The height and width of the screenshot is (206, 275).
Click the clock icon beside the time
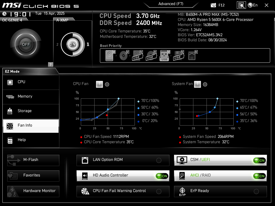[4, 14]
